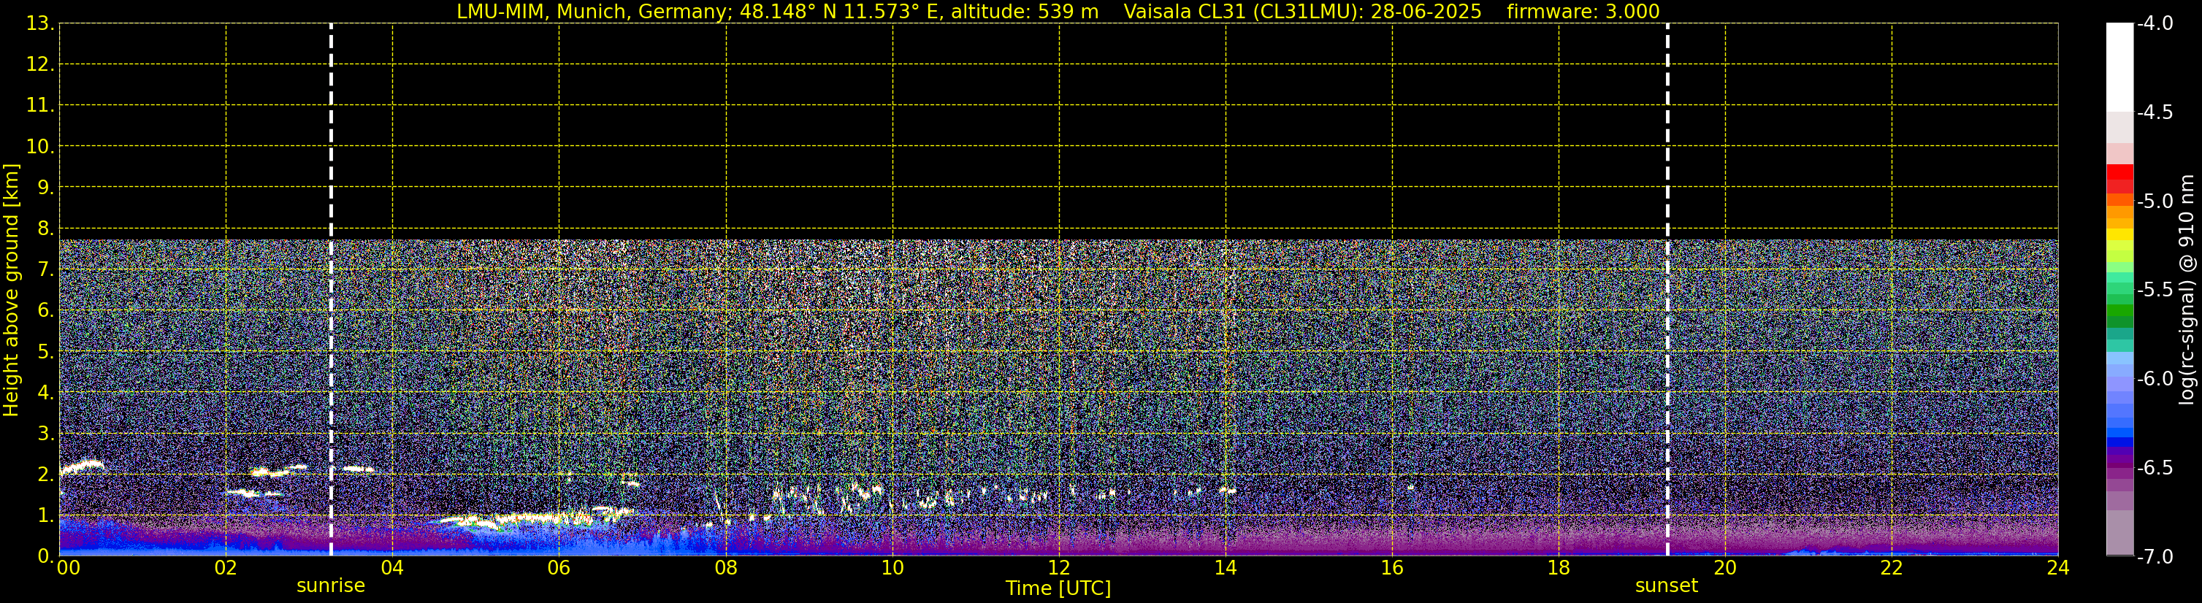
Task: Click the 8 km tick on the height axis
Action: click(x=45, y=229)
